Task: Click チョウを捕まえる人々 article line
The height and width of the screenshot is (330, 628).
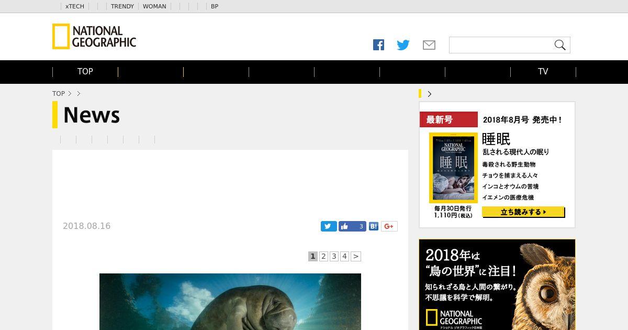Action: [x=510, y=175]
